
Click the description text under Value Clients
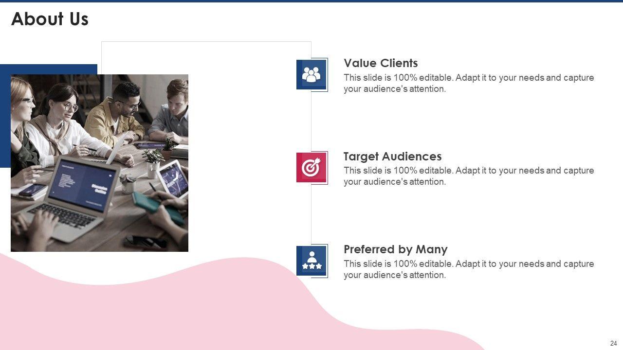[468, 83]
